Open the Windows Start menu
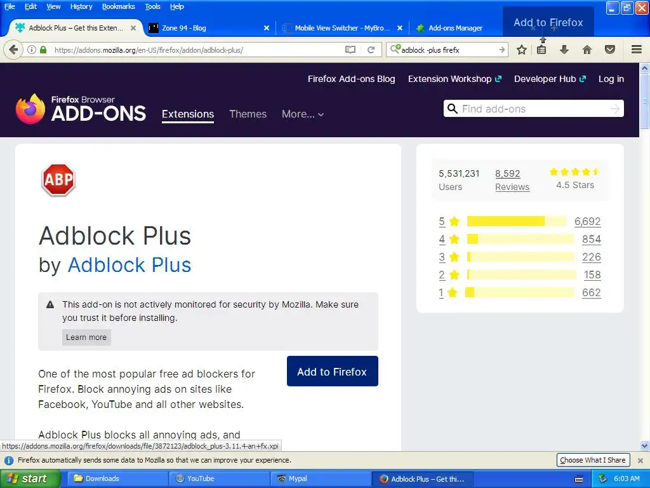 pos(30,478)
